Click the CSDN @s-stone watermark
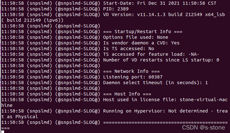 204,127
